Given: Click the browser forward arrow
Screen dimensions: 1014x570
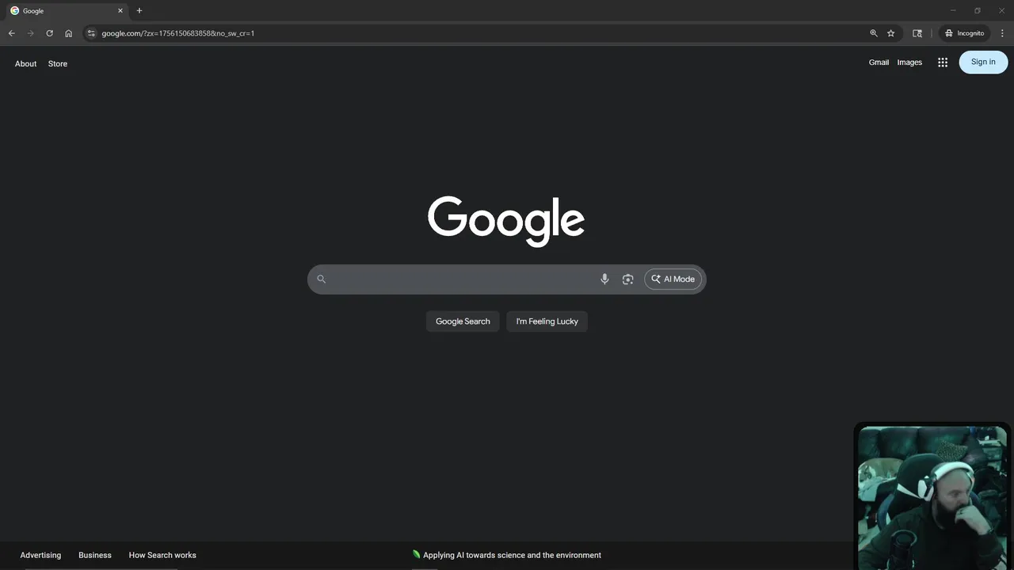Looking at the screenshot, I should coord(30,33).
